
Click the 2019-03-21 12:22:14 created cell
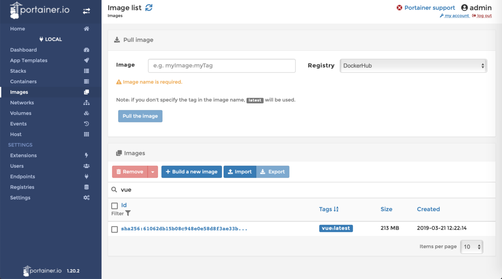click(x=442, y=228)
